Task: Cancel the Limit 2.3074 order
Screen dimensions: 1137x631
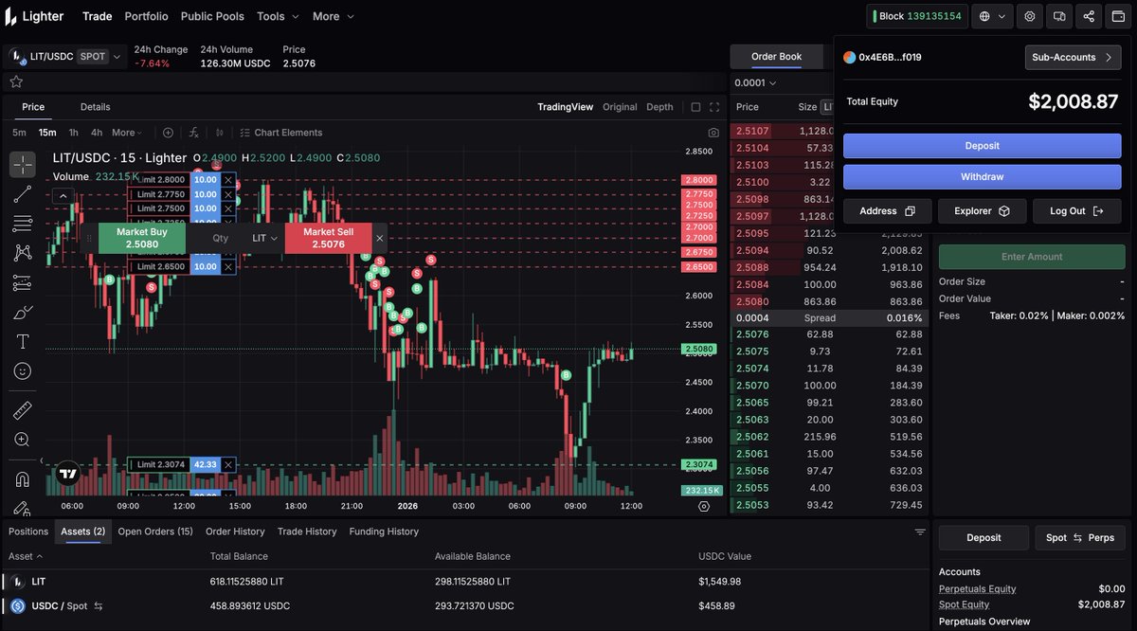Action: click(x=228, y=464)
